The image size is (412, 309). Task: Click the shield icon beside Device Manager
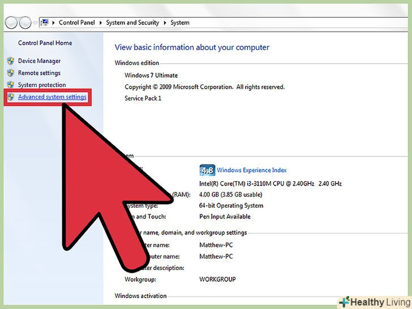point(11,61)
